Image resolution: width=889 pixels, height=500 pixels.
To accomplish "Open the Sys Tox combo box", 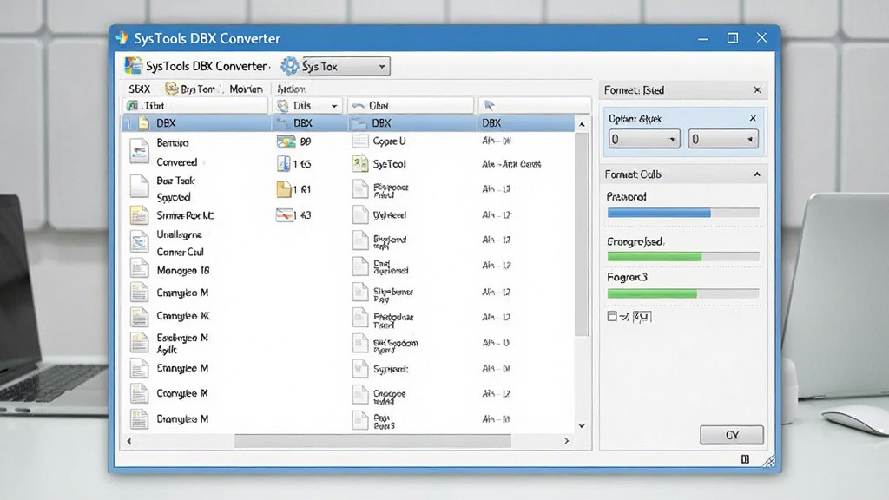I will (346, 66).
